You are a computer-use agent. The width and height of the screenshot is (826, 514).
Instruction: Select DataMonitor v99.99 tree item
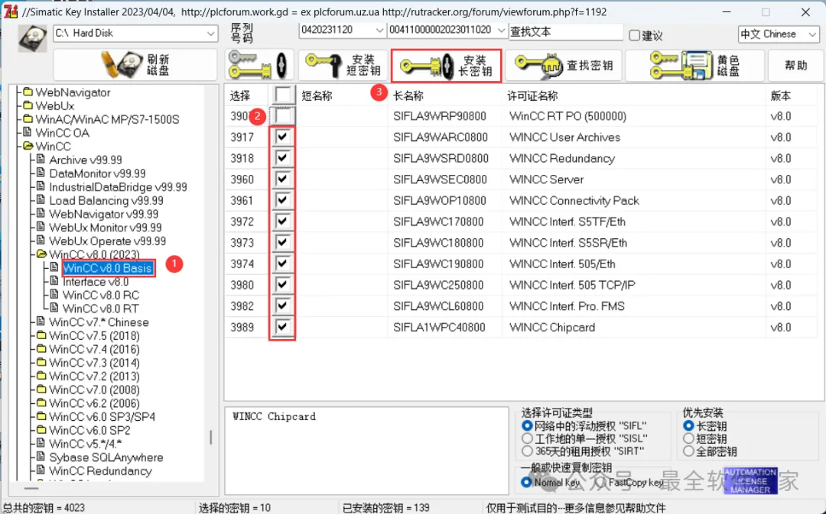[97, 173]
